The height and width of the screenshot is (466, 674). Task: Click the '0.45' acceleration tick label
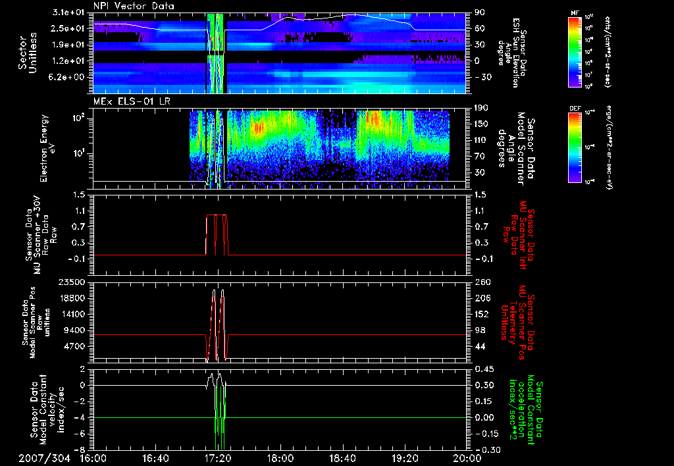point(484,369)
